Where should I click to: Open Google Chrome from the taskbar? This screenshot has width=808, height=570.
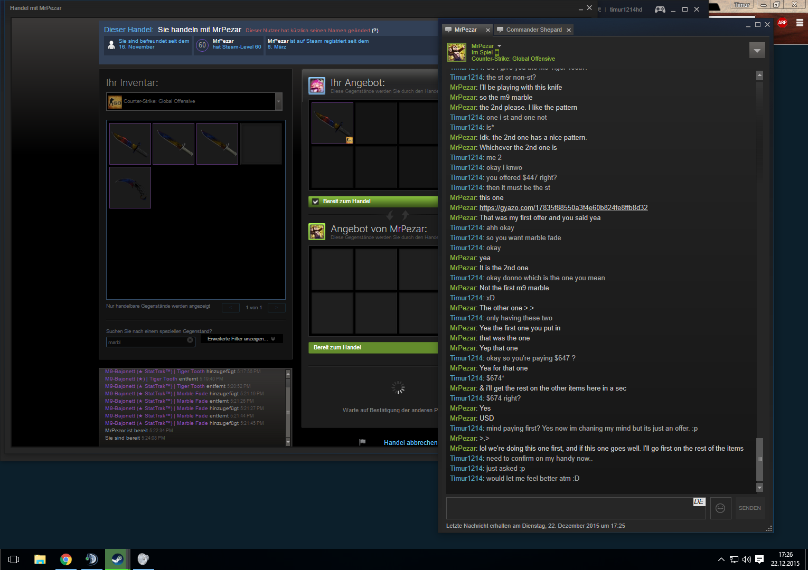pyautogui.click(x=66, y=559)
